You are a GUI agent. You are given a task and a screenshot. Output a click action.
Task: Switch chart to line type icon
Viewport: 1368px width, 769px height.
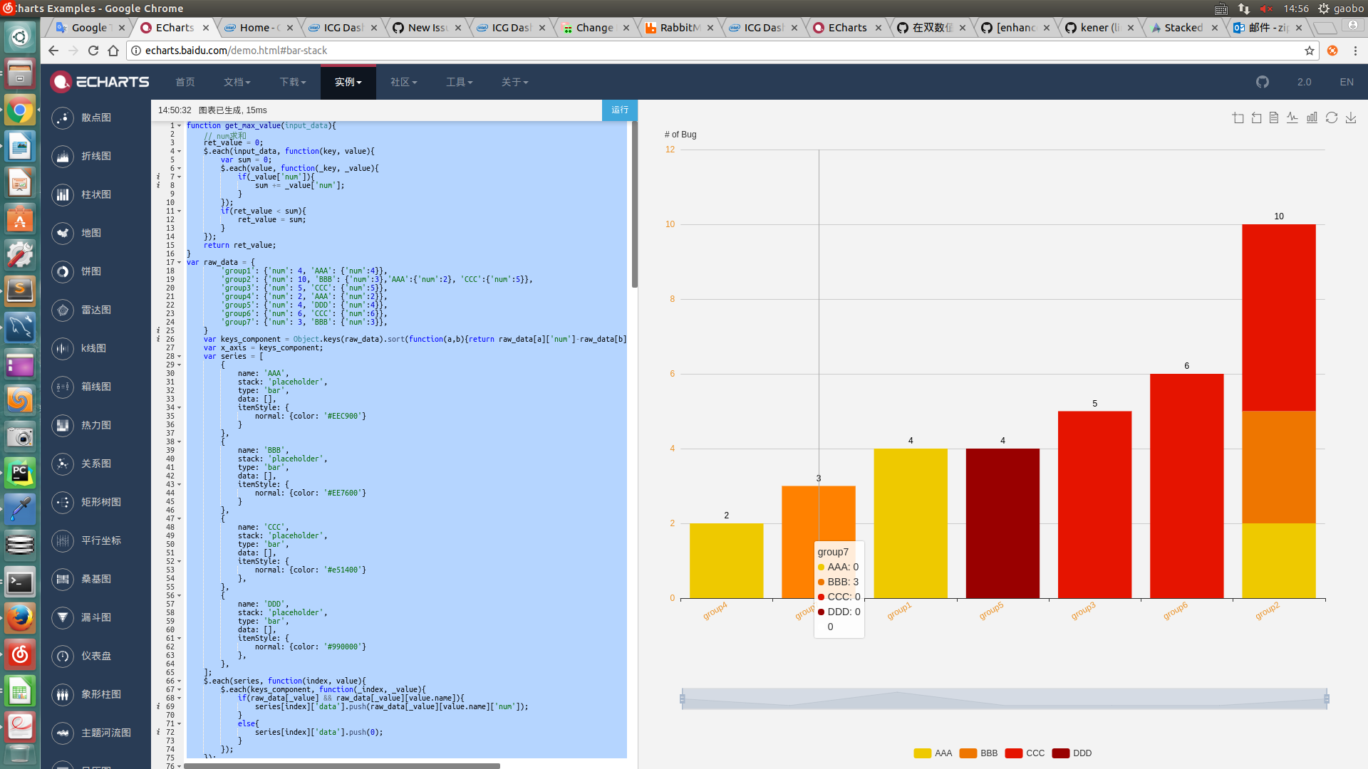[x=1292, y=117]
